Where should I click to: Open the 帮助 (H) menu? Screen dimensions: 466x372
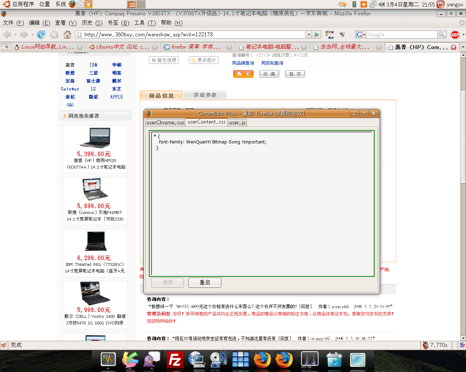click(x=172, y=23)
